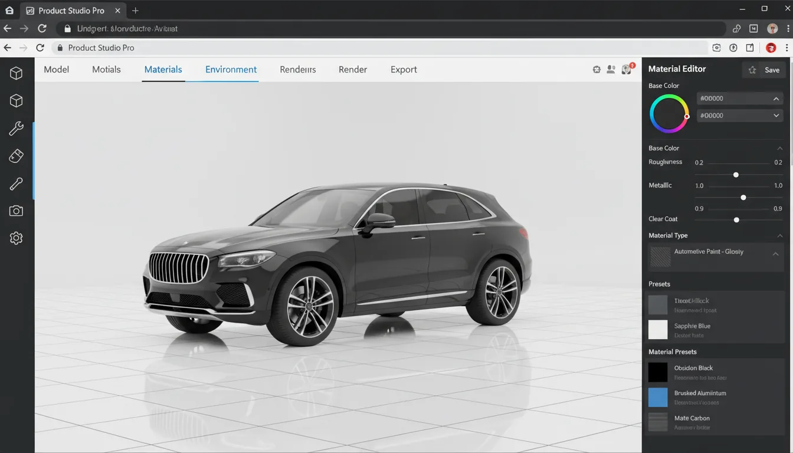793x453 pixels.
Task: Click the notification globe with red badge
Action: pos(627,69)
